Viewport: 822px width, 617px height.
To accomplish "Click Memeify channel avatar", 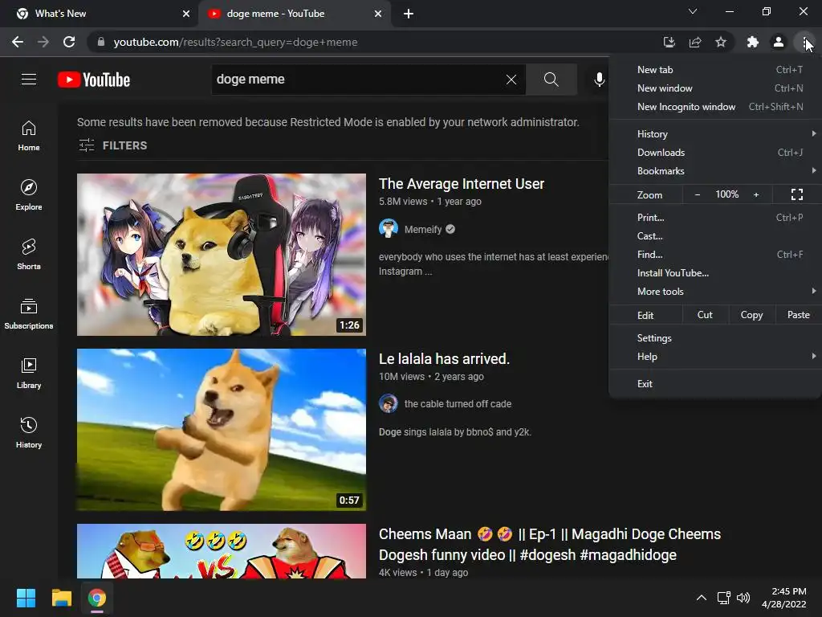I will [x=389, y=229].
